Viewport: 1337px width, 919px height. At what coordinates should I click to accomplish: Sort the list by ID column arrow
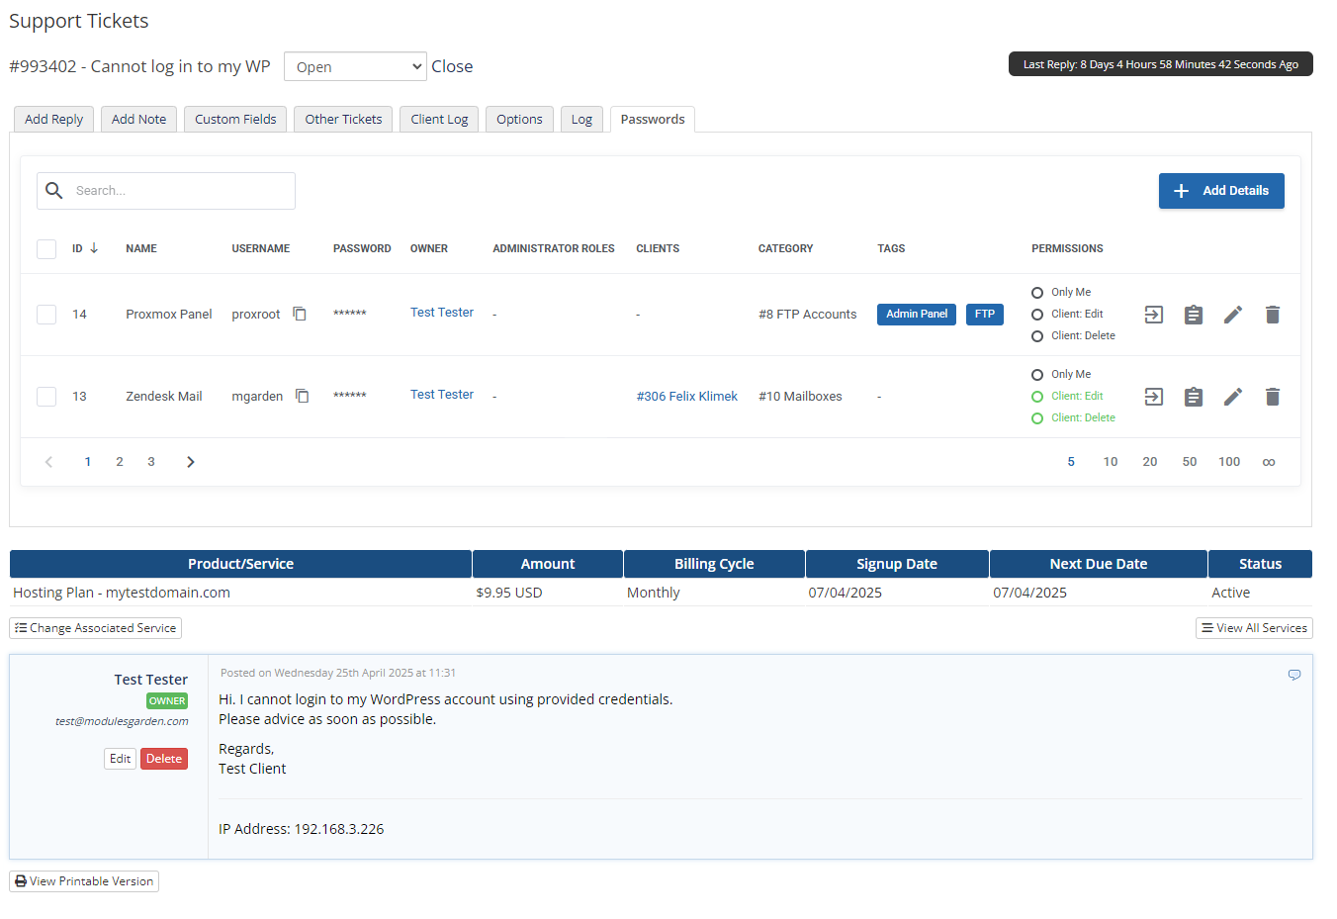(x=94, y=248)
